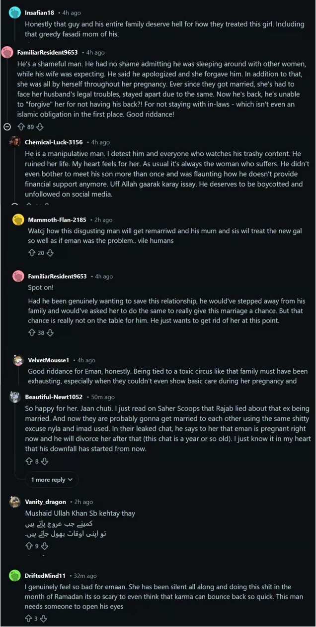Upvote FamiliarResident9653's comment with 89 votes
Image resolution: width=316 pixels, height=627 pixels.
(x=21, y=127)
